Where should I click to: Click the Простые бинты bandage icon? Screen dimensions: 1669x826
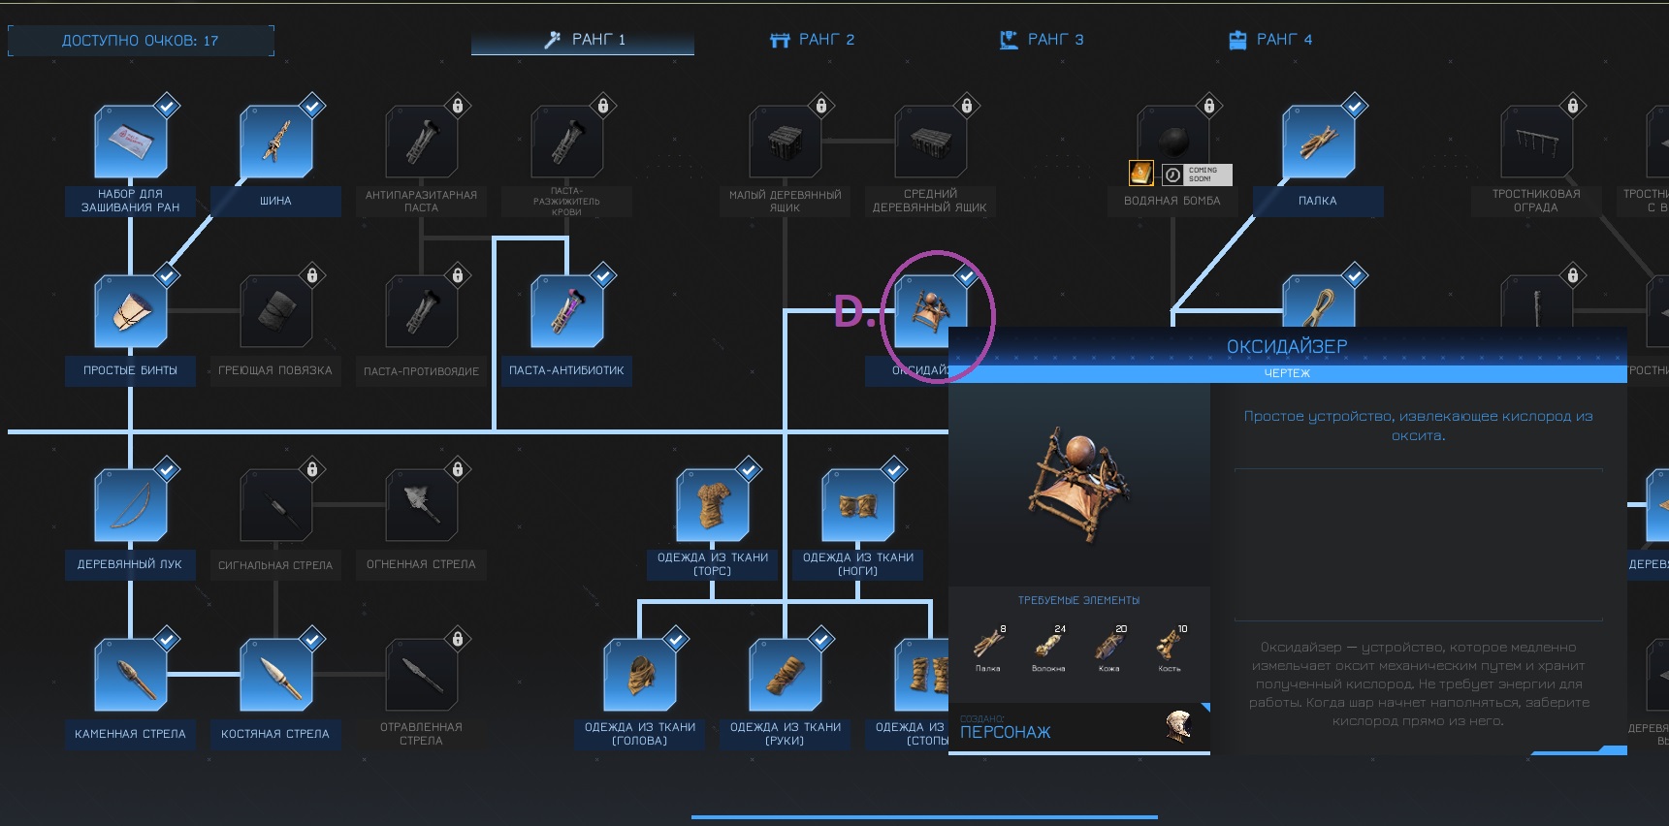point(131,311)
